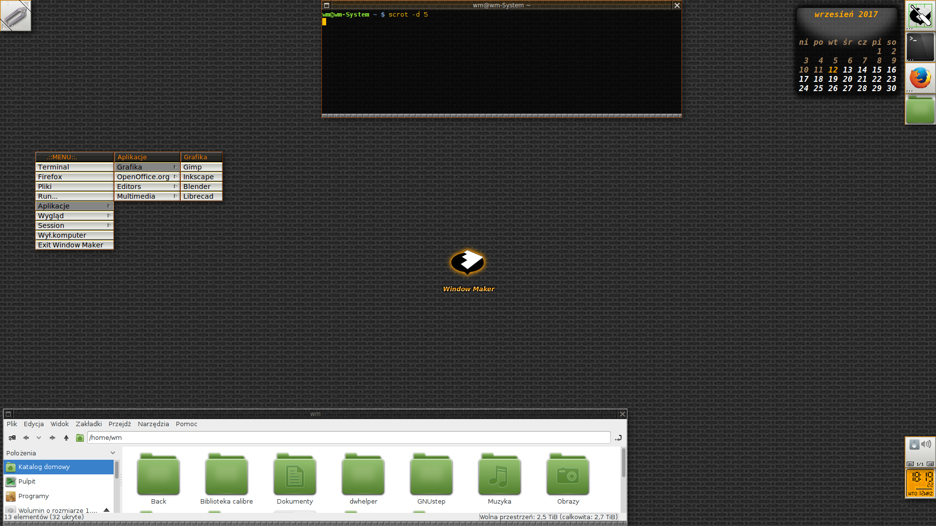Click the home folder icon in the path toolbar
The image size is (936, 526).
[x=80, y=438]
